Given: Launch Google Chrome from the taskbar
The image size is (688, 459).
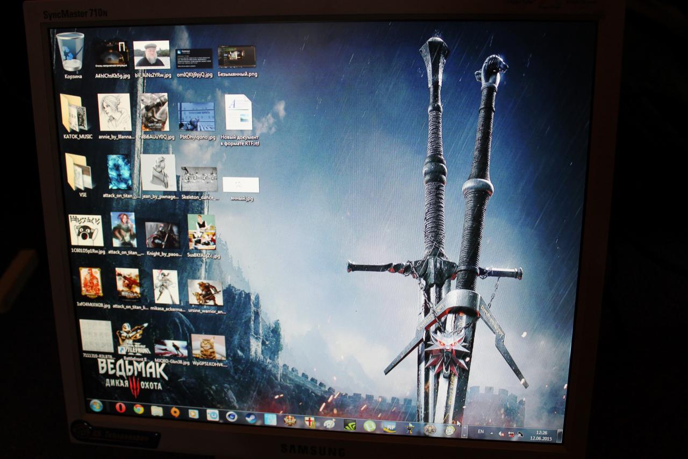Looking at the screenshot, I should [139, 409].
